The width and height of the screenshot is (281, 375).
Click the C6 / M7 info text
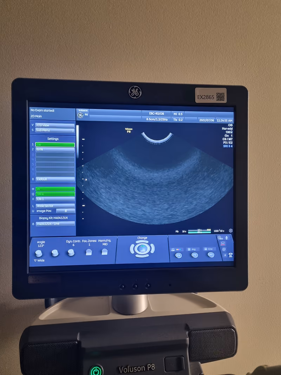(228, 139)
